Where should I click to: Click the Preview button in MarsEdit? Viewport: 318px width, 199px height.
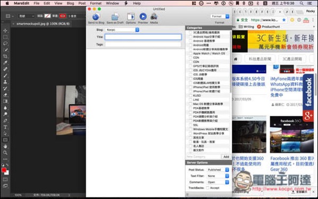point(143,19)
